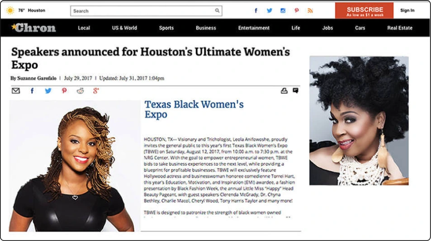Click the search magnifier icon
431x241 pixels.
pos(218,11)
